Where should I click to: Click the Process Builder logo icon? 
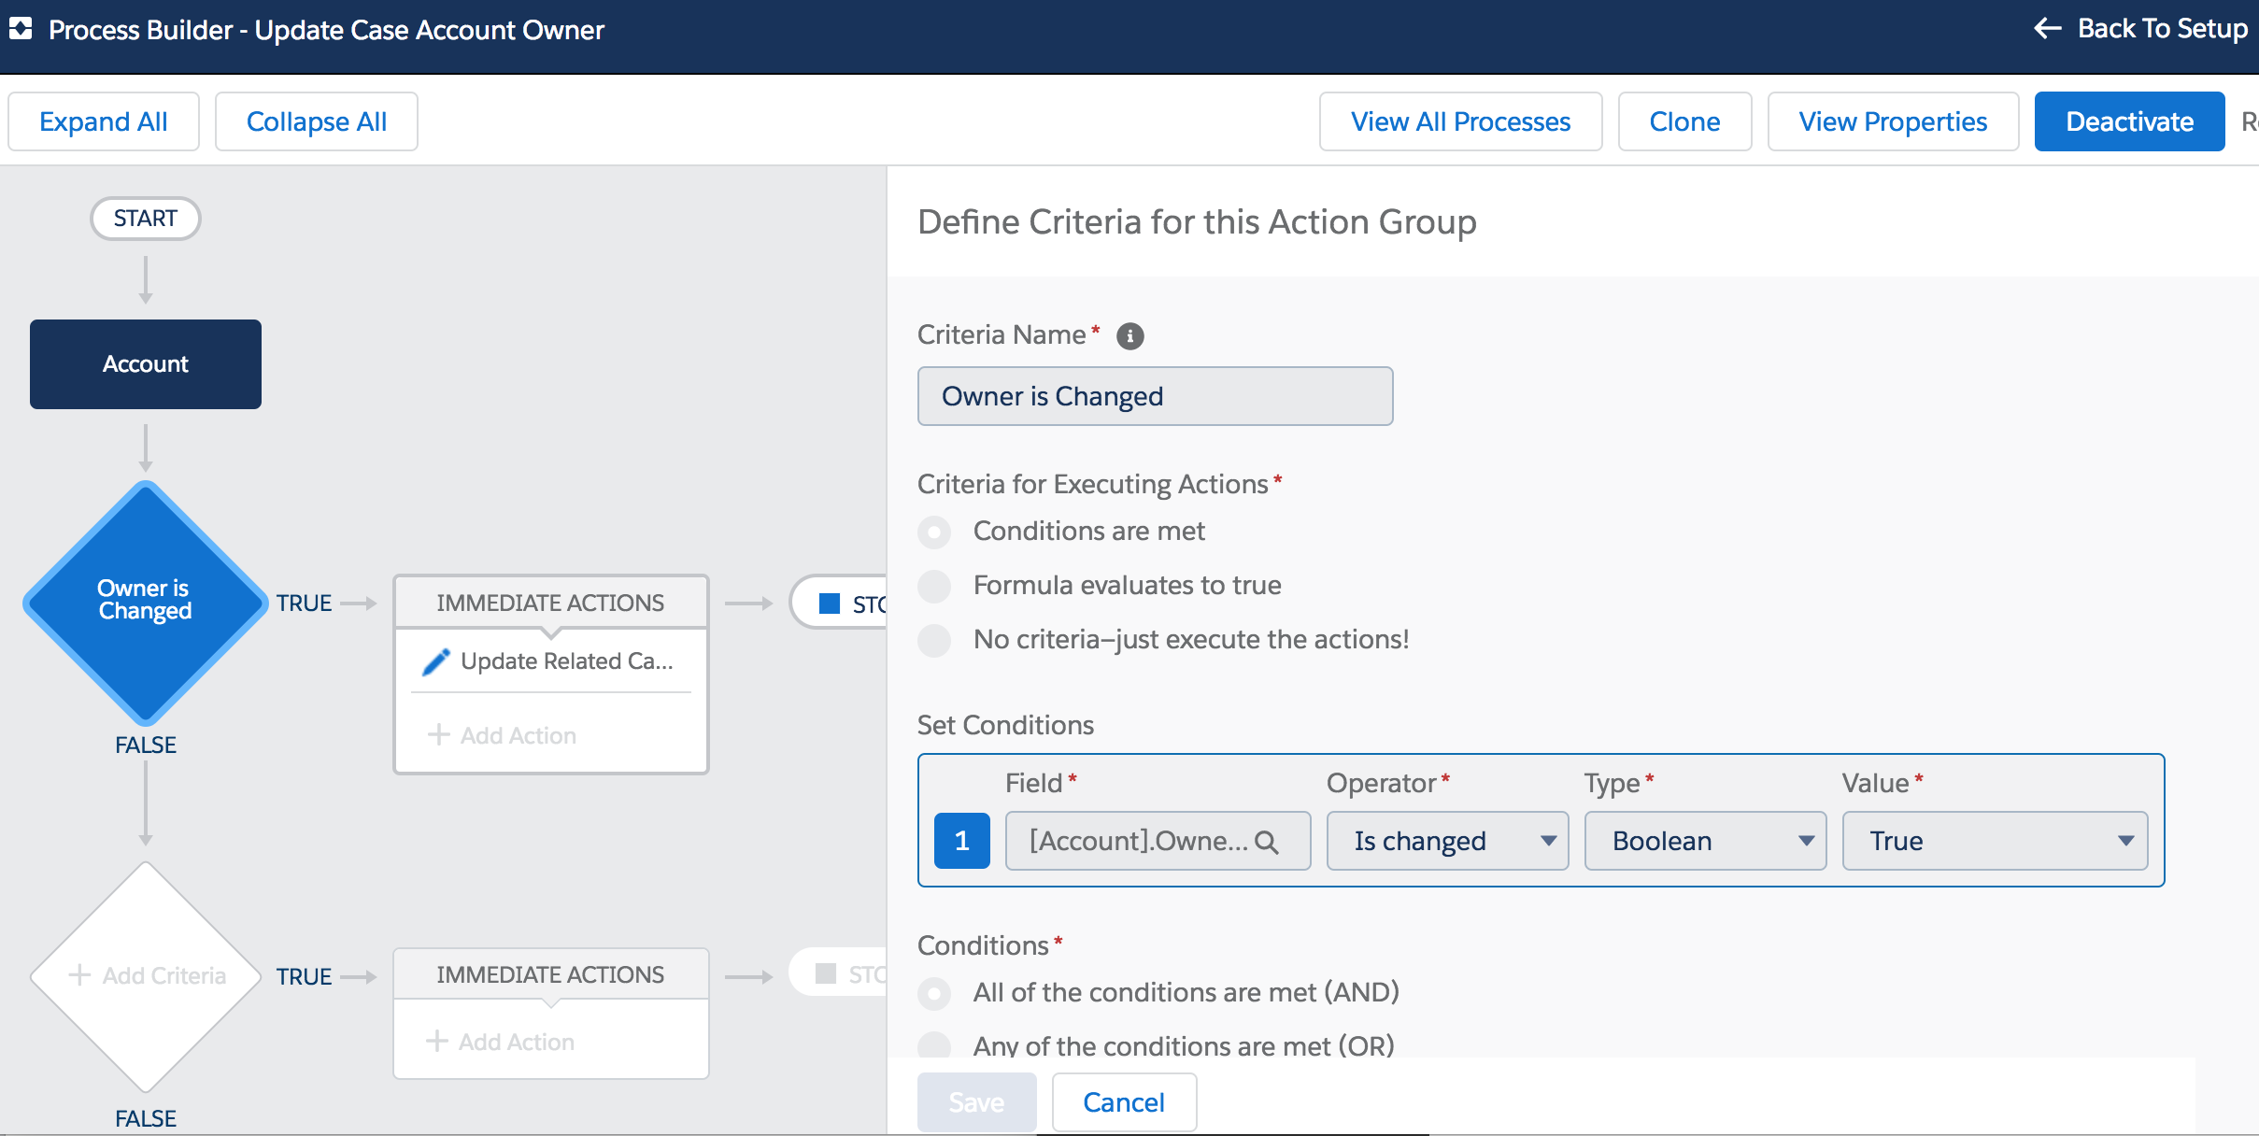tap(21, 29)
